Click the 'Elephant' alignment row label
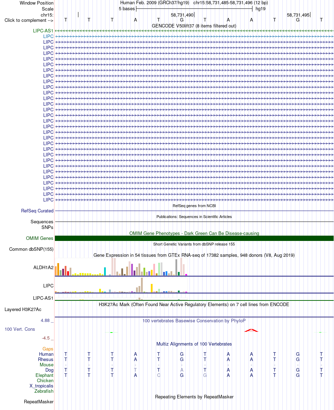Viewport: 334px width, 410px height. [x=44, y=375]
